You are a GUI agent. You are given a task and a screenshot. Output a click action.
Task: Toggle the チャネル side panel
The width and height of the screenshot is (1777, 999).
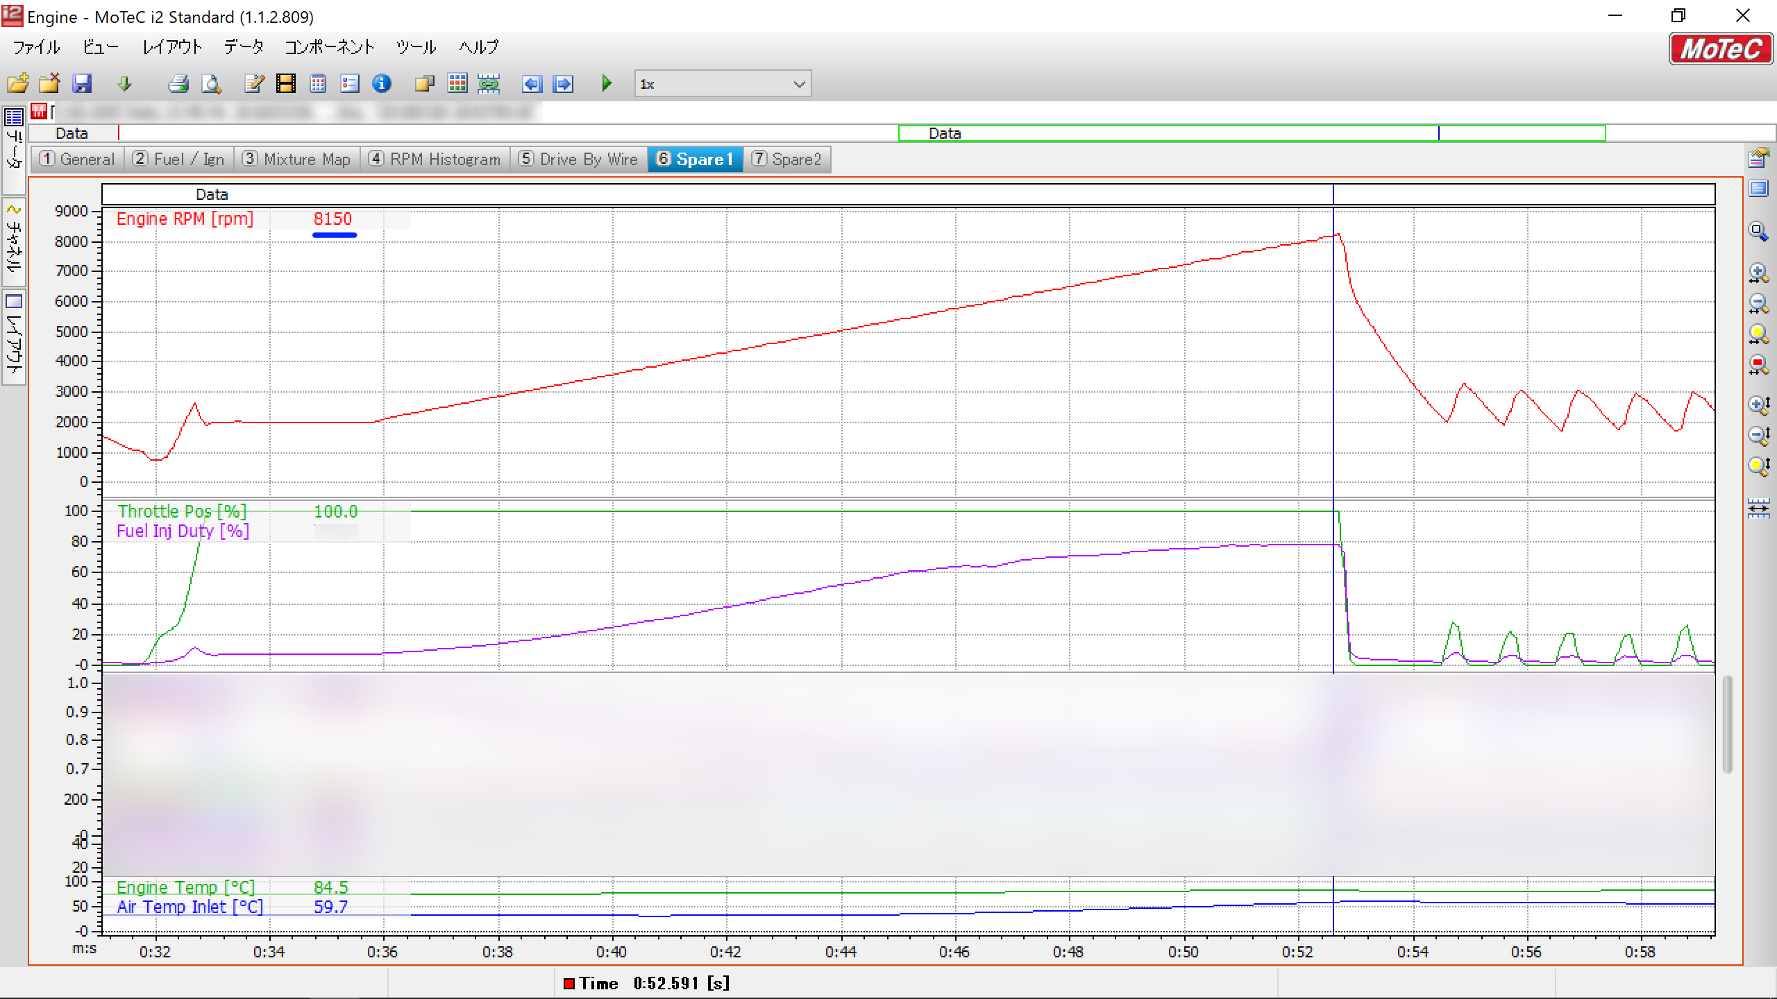coord(14,241)
